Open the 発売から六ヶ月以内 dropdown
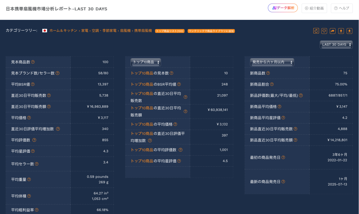 pos(272,62)
